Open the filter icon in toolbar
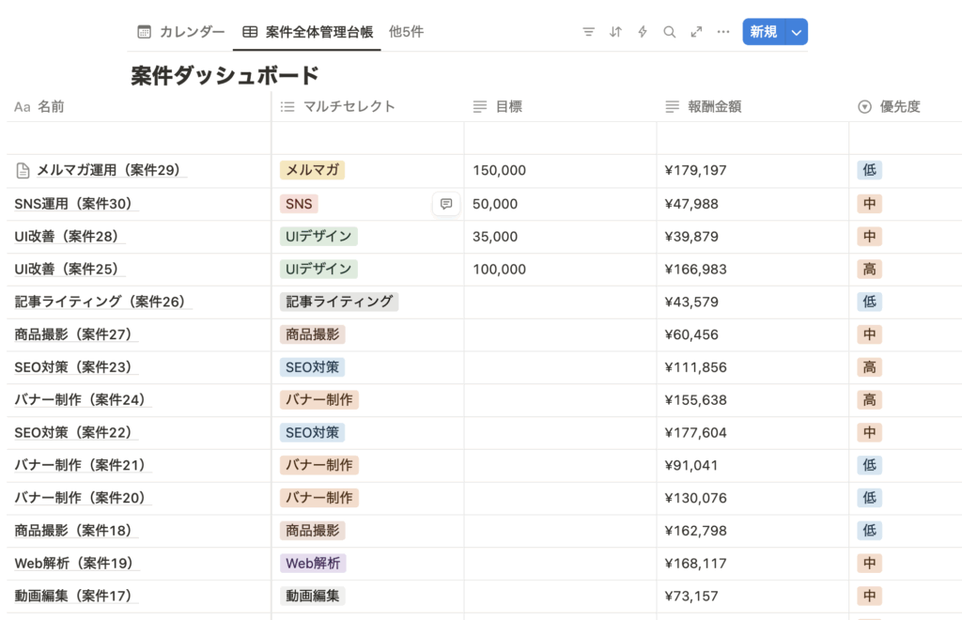Image resolution: width=962 pixels, height=620 pixels. pyautogui.click(x=588, y=32)
